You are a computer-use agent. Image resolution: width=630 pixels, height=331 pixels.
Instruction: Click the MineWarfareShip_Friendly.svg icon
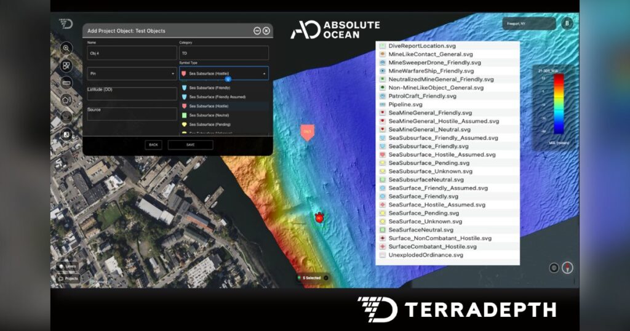[383, 71]
